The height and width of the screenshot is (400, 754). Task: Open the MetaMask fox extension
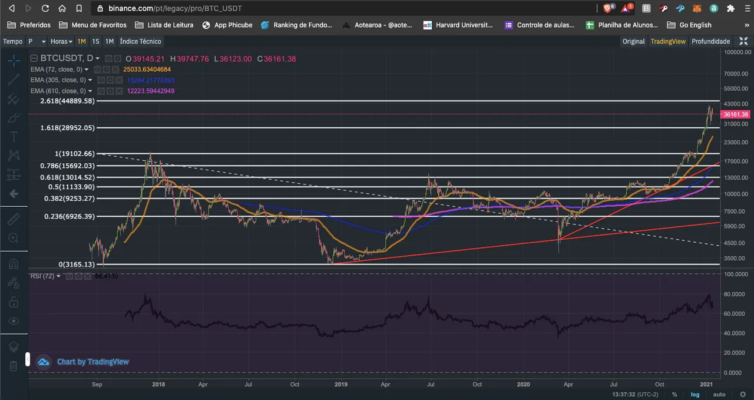pos(697,8)
